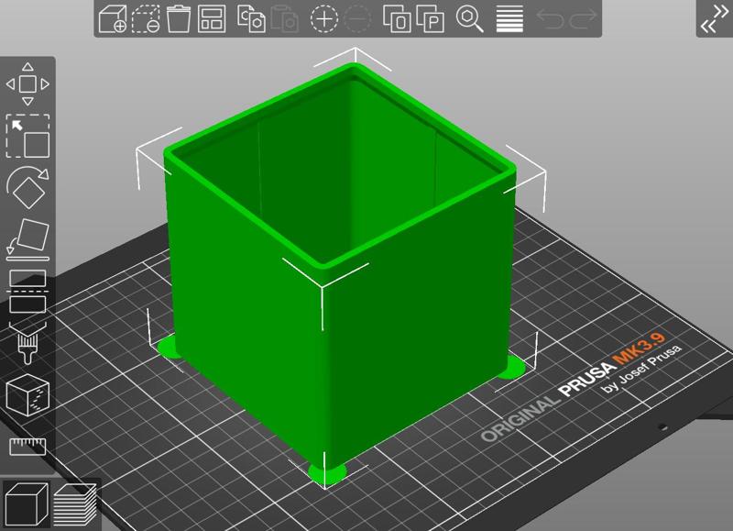The image size is (733, 531).
Task: Select the Move tool
Action: [27, 84]
